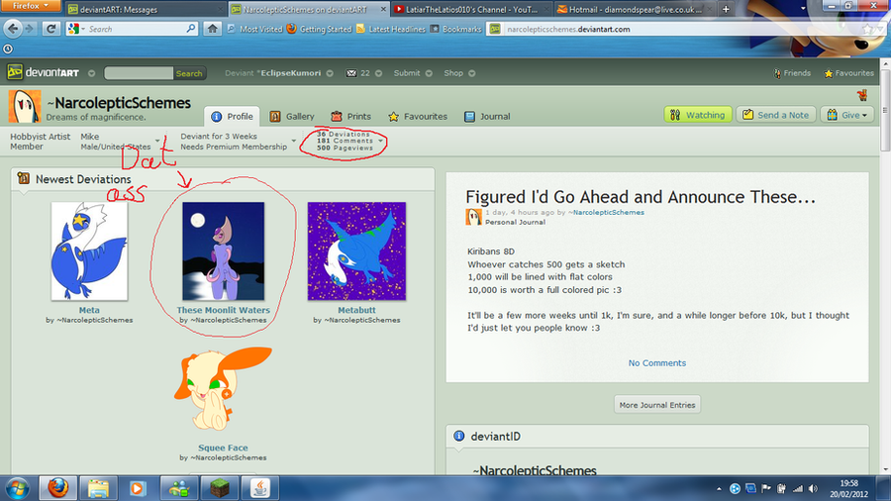
Task: Reload page with refresh icon
Action: 50,29
